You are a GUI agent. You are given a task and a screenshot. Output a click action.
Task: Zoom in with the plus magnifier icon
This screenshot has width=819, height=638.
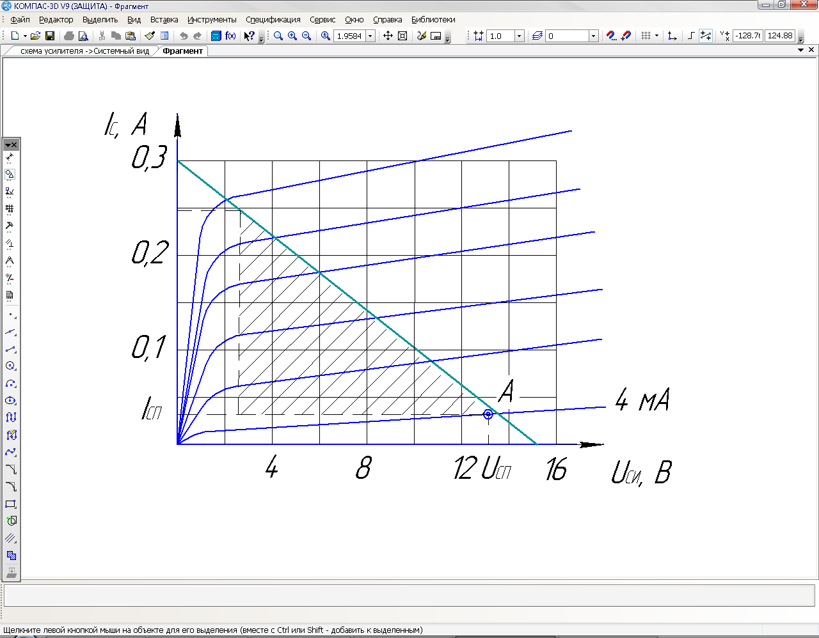pyautogui.click(x=292, y=36)
